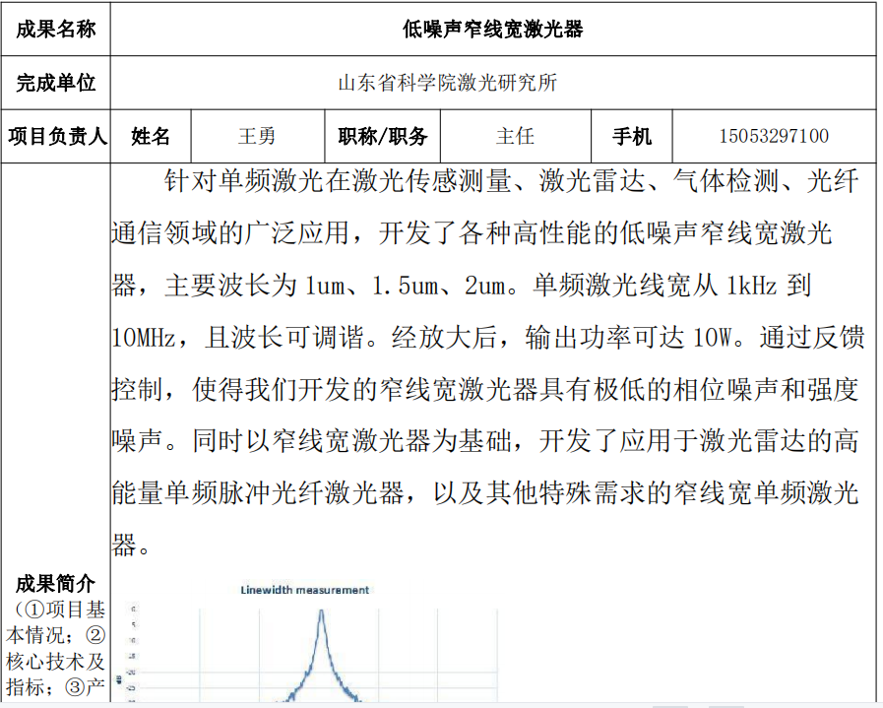Screen dimensions: 883x708
Task: Click the "完成单位" row header
Action: tap(56, 83)
